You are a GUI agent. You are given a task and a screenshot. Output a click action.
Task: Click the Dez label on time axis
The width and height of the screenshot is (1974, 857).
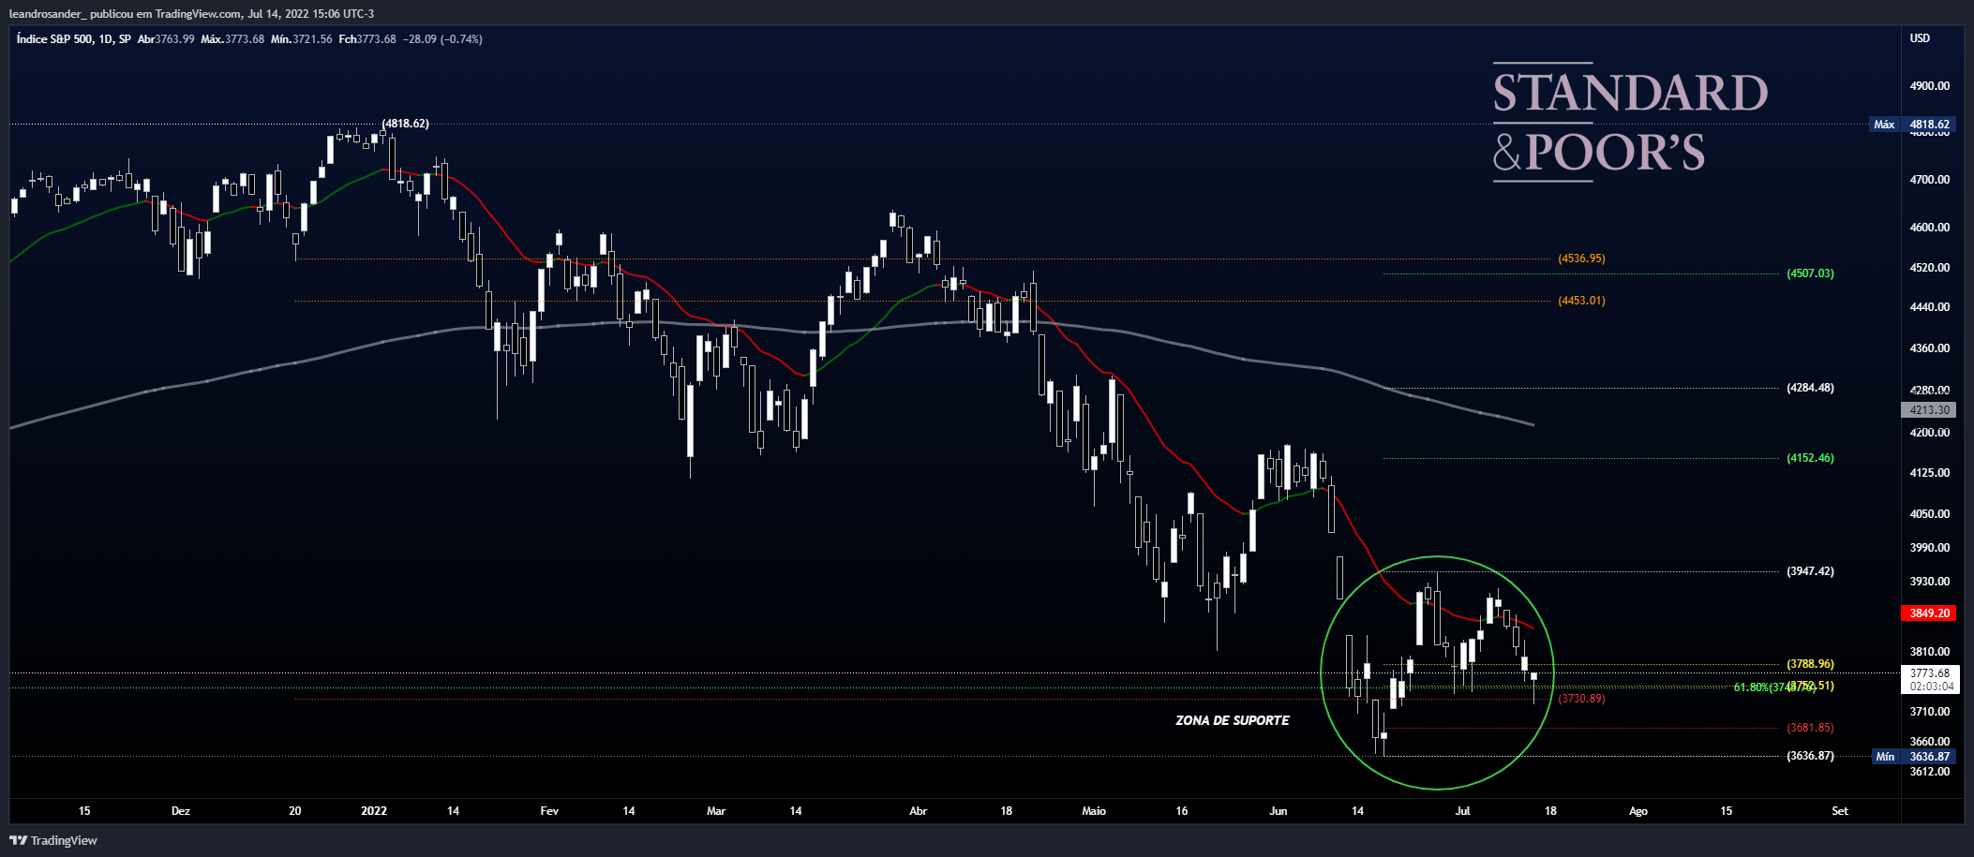point(181,811)
